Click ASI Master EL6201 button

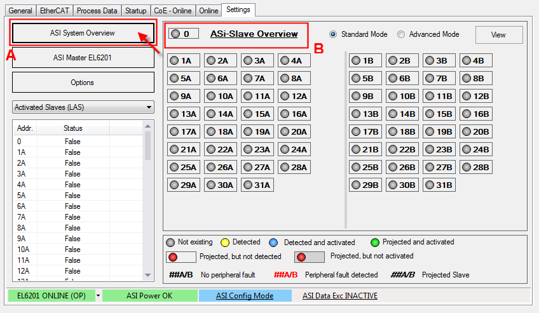83,58
